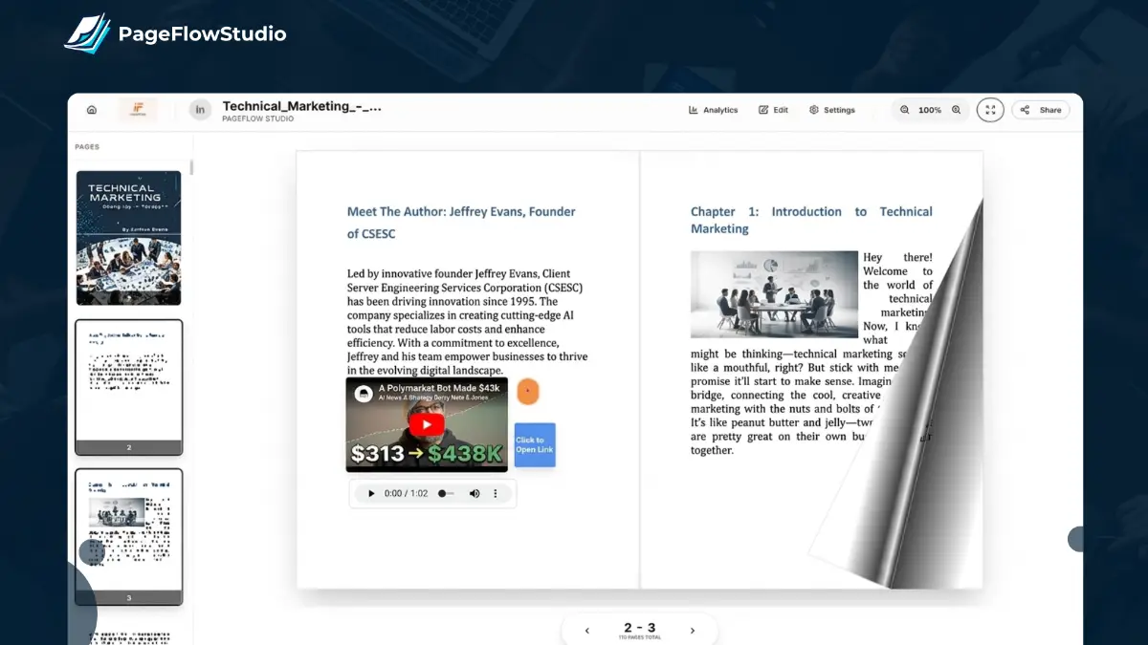
Task: Click the orange hotspot marker
Action: pos(528,391)
